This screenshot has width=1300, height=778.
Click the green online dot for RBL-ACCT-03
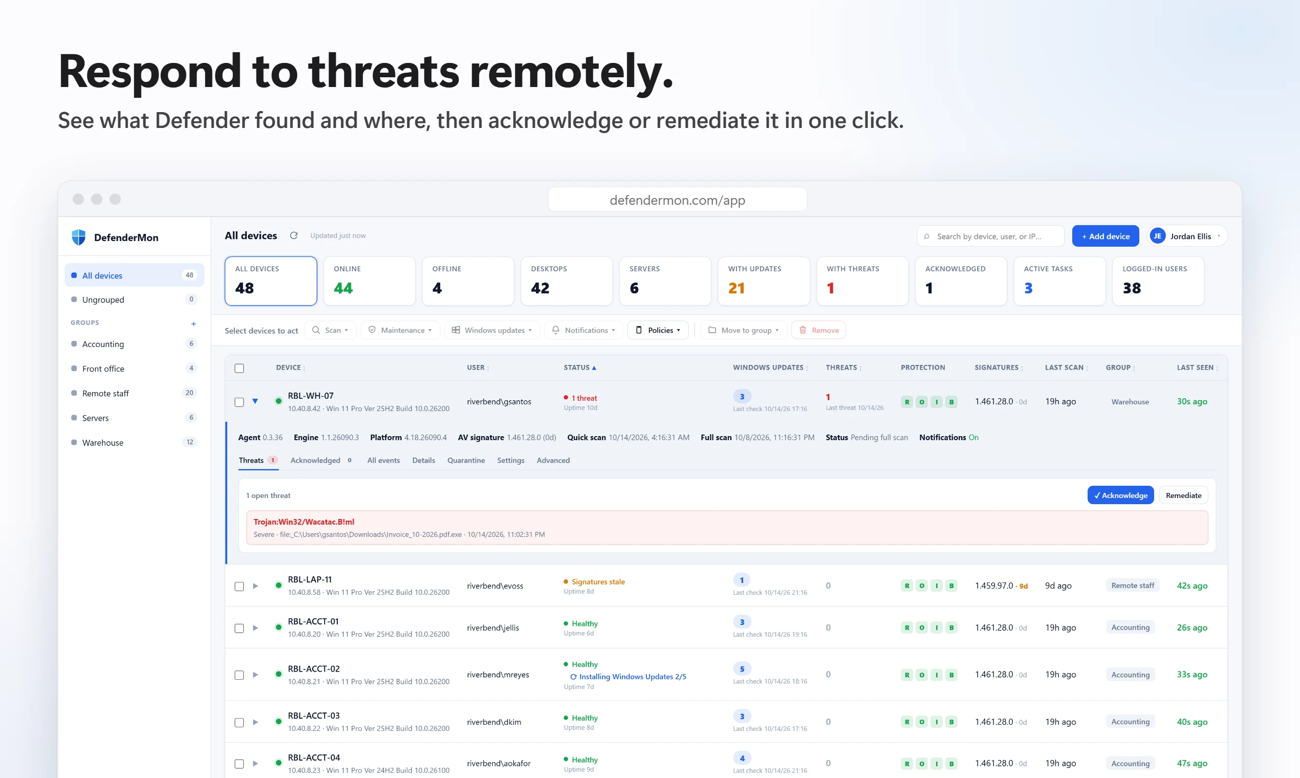pos(278,721)
